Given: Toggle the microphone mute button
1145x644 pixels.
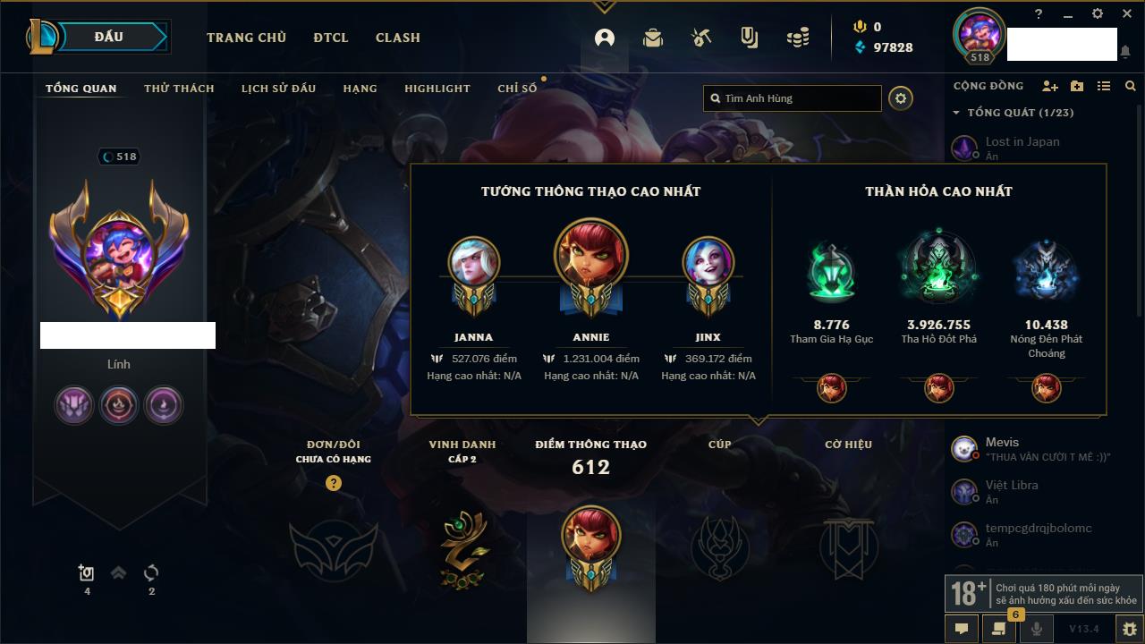Looking at the screenshot, I should pos(1037,629).
